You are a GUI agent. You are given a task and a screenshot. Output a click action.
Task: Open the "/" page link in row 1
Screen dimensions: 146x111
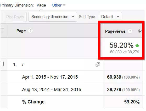click(x=23, y=65)
